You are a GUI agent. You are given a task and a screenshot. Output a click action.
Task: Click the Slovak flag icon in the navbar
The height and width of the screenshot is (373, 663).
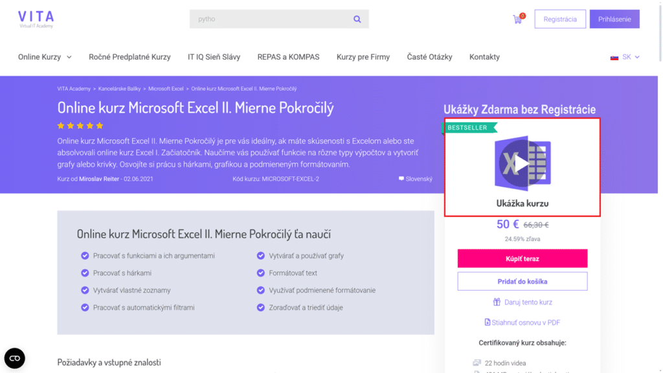click(614, 57)
